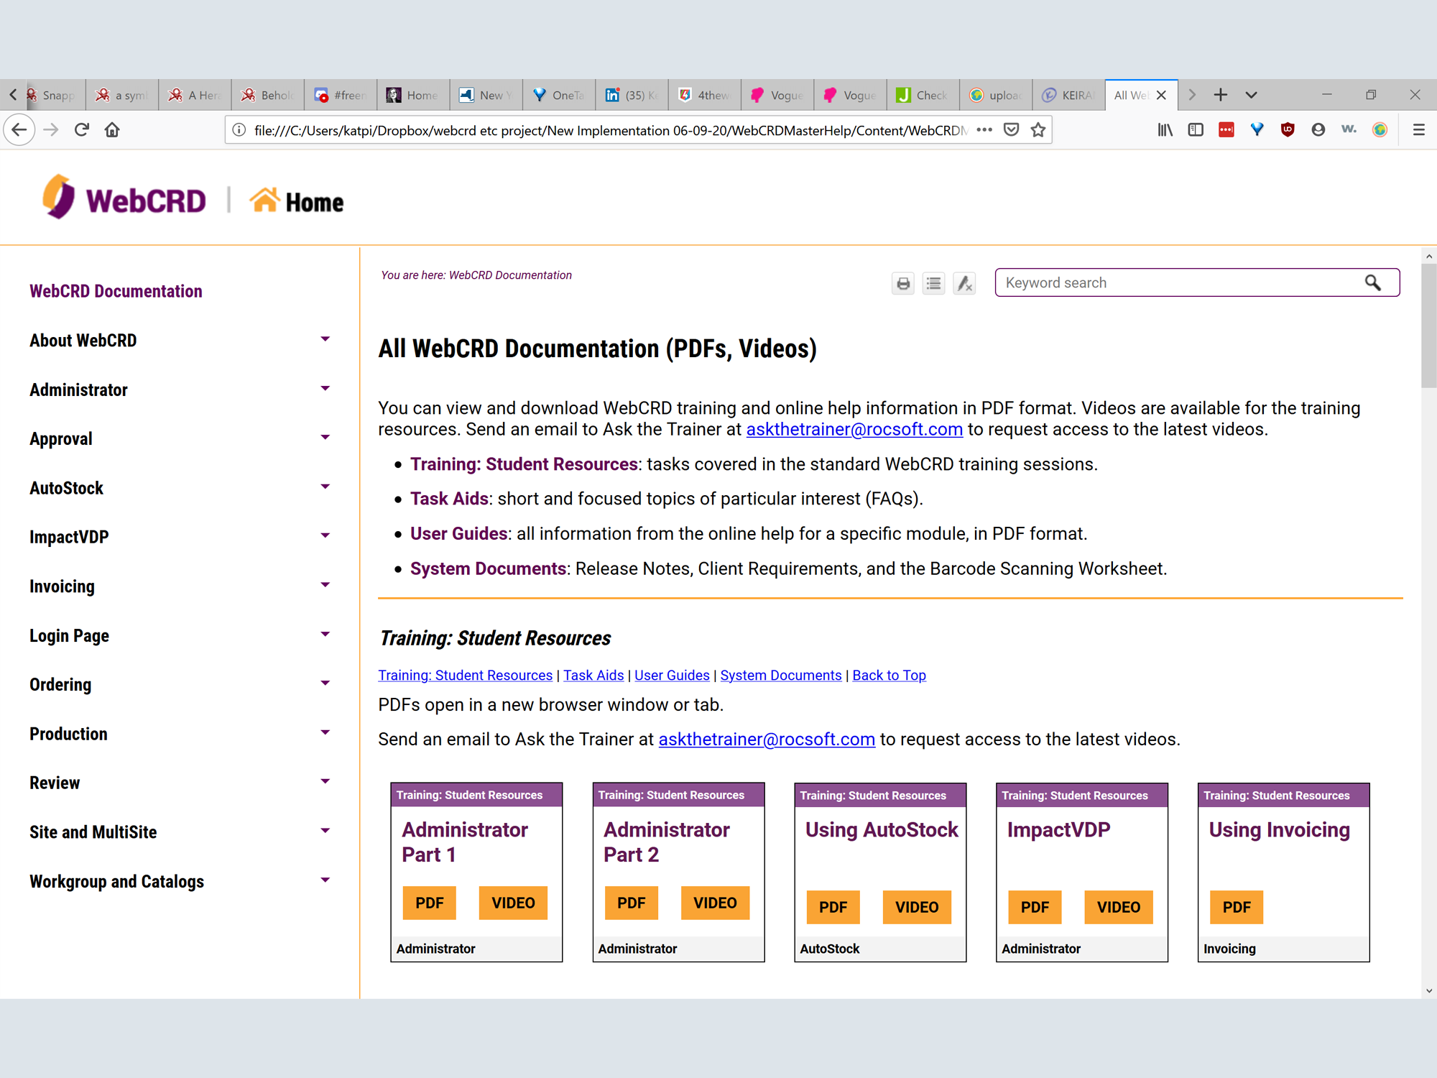1437x1078 pixels.
Task: Expand the Login Page section arrow
Action: tap(325, 635)
